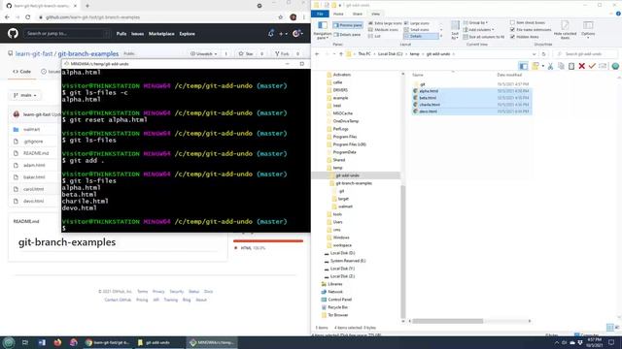Viewport: 622px width, 349px height.
Task: Click the envelope rename icon in Explorer toolbar
Action: pos(603,66)
